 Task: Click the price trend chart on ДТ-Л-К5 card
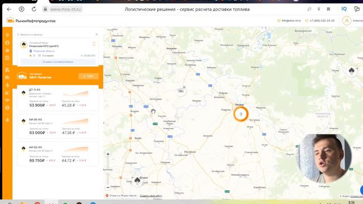click(76, 93)
